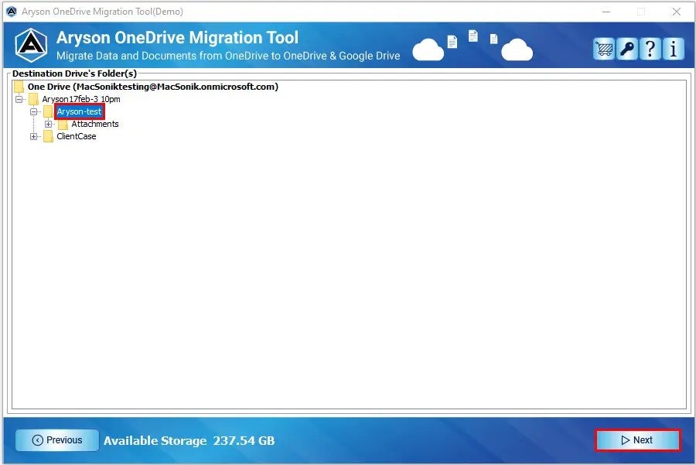Select the ClientCase folder

click(x=77, y=136)
